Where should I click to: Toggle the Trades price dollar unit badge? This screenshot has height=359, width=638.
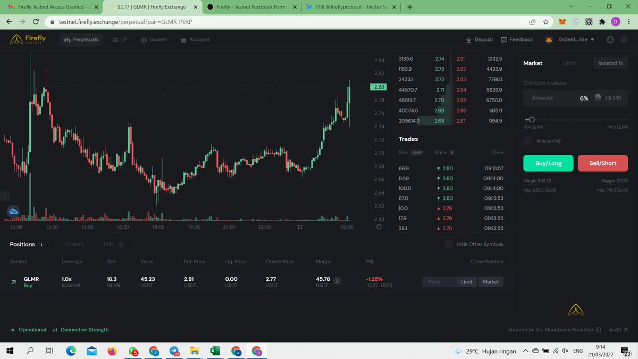pyautogui.click(x=451, y=153)
